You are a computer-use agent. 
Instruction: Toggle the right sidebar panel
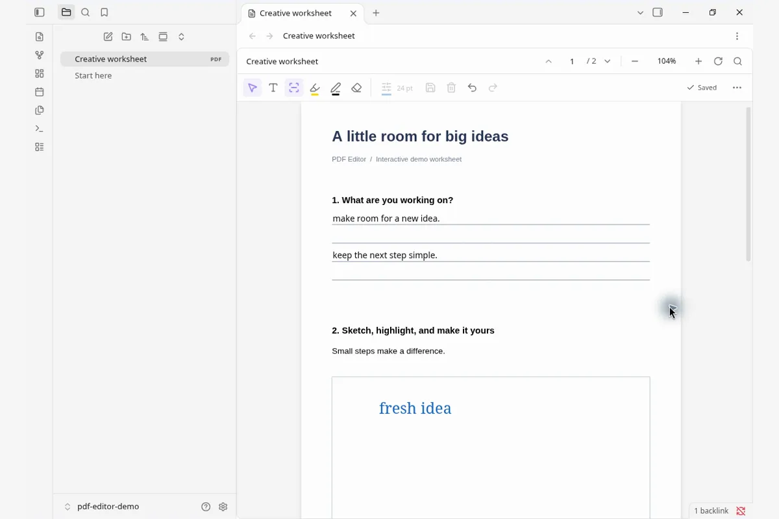pos(658,12)
